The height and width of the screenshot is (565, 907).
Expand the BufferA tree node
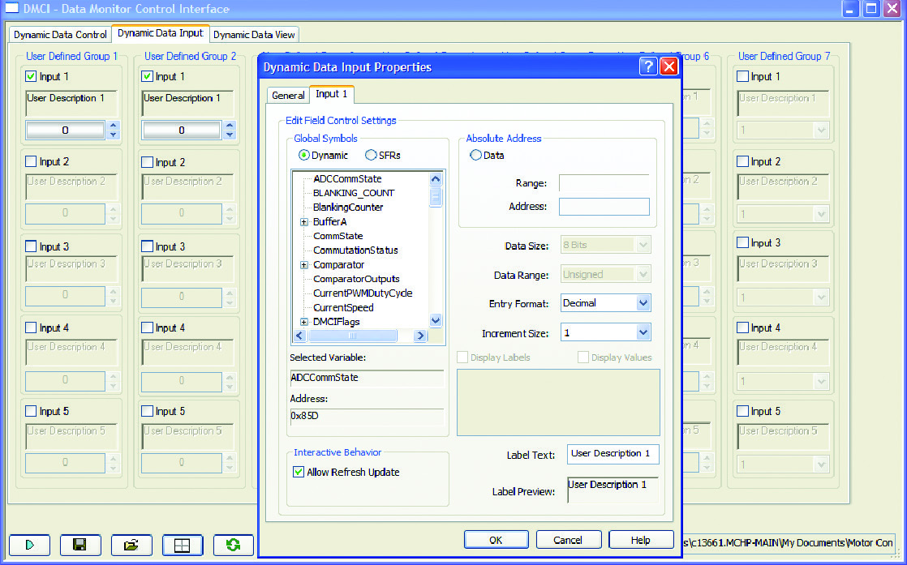point(304,221)
